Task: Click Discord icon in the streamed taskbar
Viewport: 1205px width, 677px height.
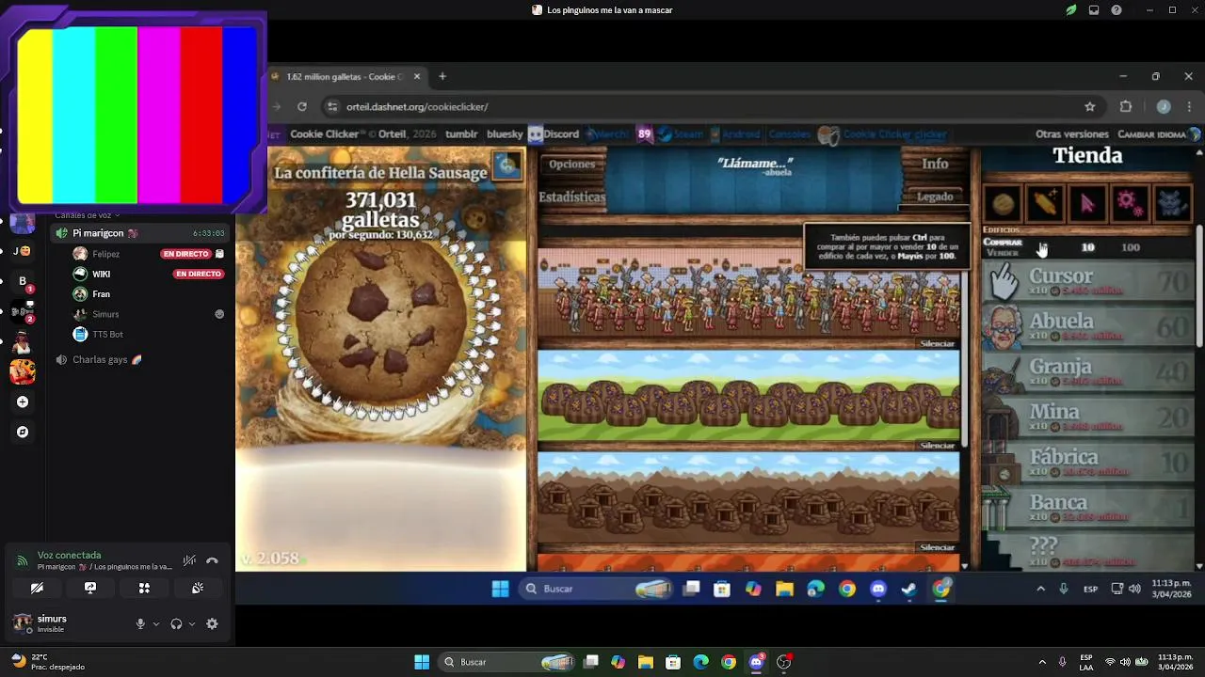Action: (878, 589)
